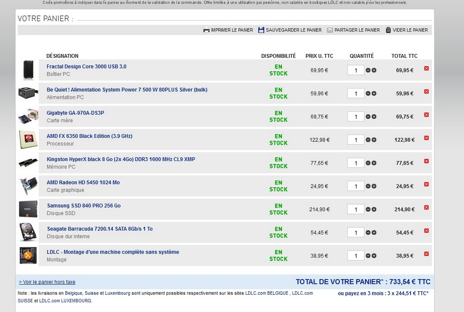Remove AMD Radeon HD 5450 from cart
This screenshot has width=464, height=312.
[426, 184]
